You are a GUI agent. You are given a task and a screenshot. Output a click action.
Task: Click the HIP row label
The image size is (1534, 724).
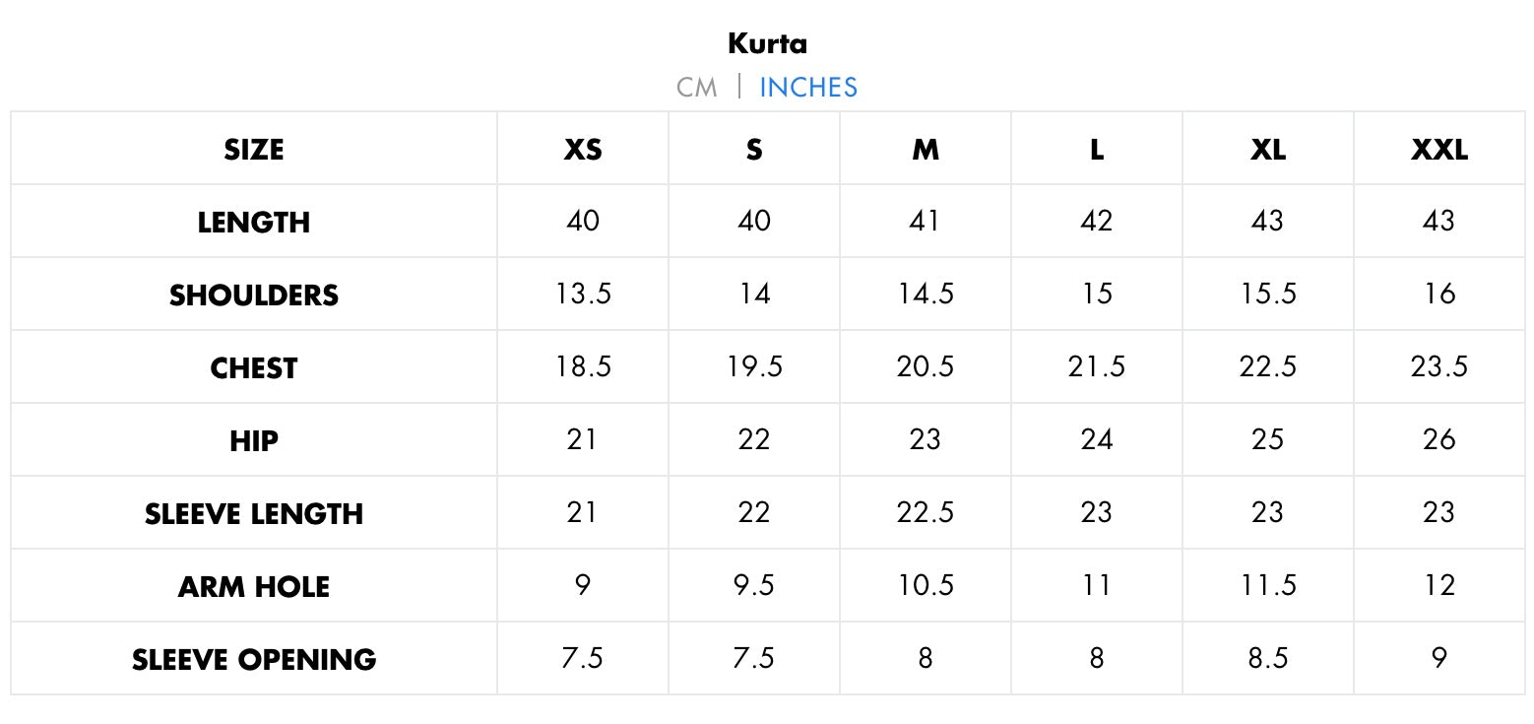(254, 441)
